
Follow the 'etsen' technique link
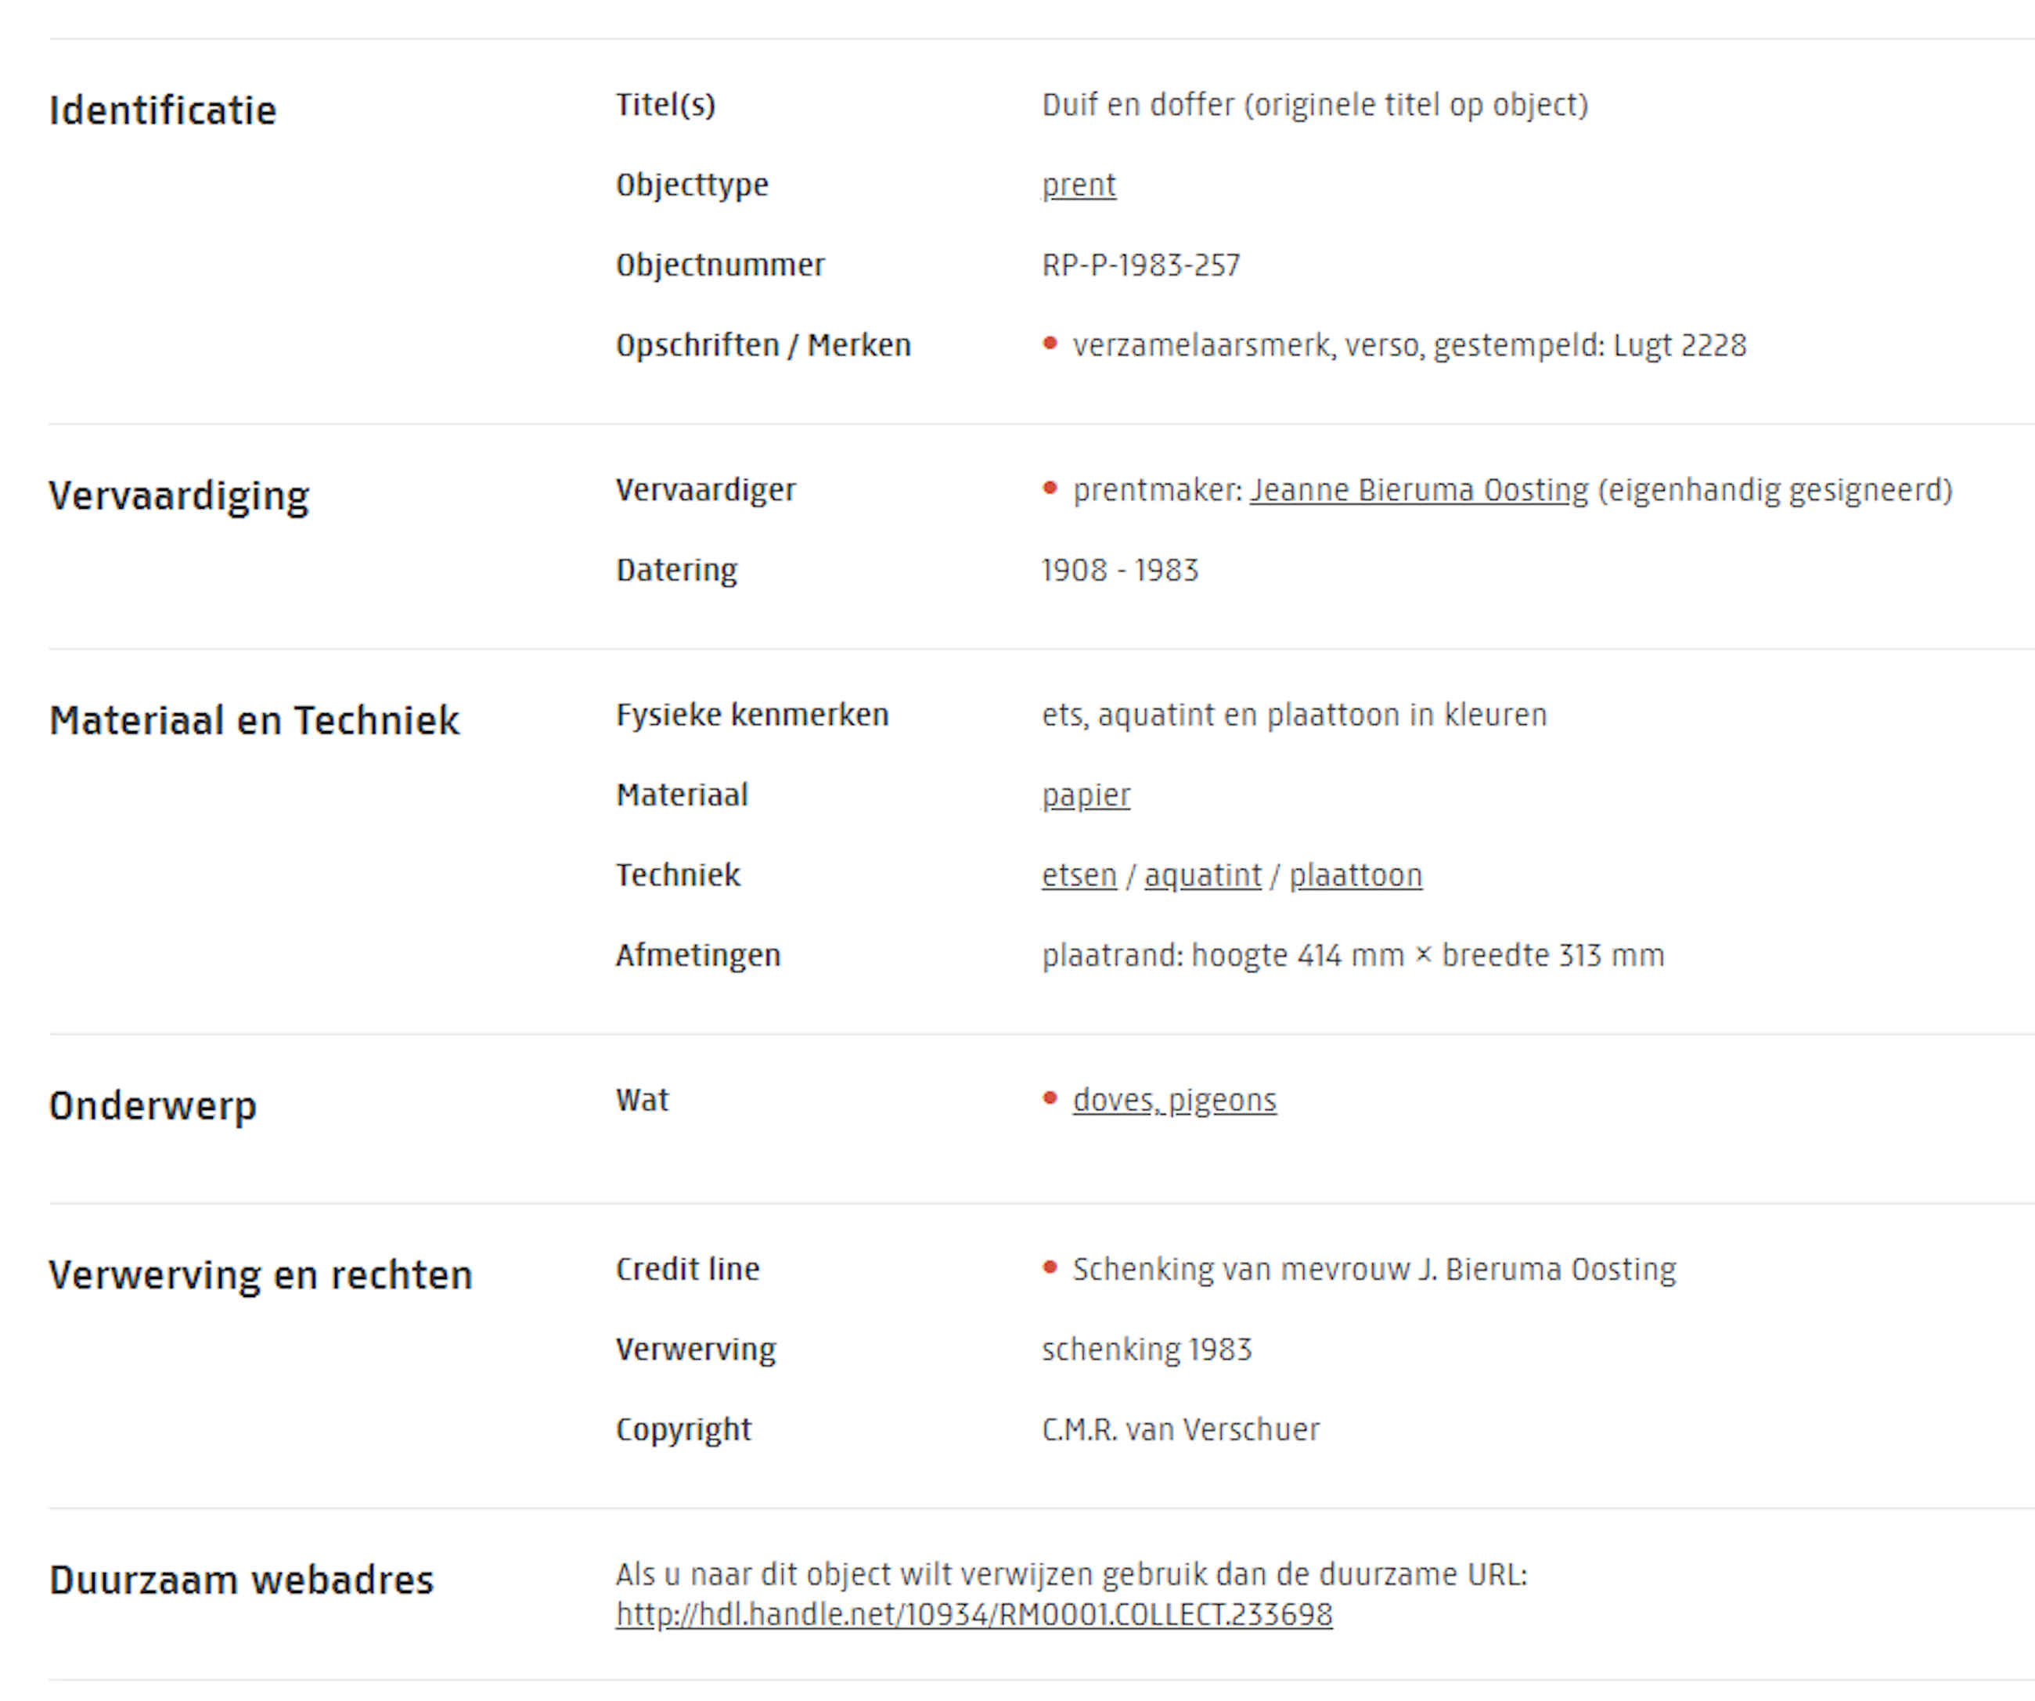click(1079, 874)
